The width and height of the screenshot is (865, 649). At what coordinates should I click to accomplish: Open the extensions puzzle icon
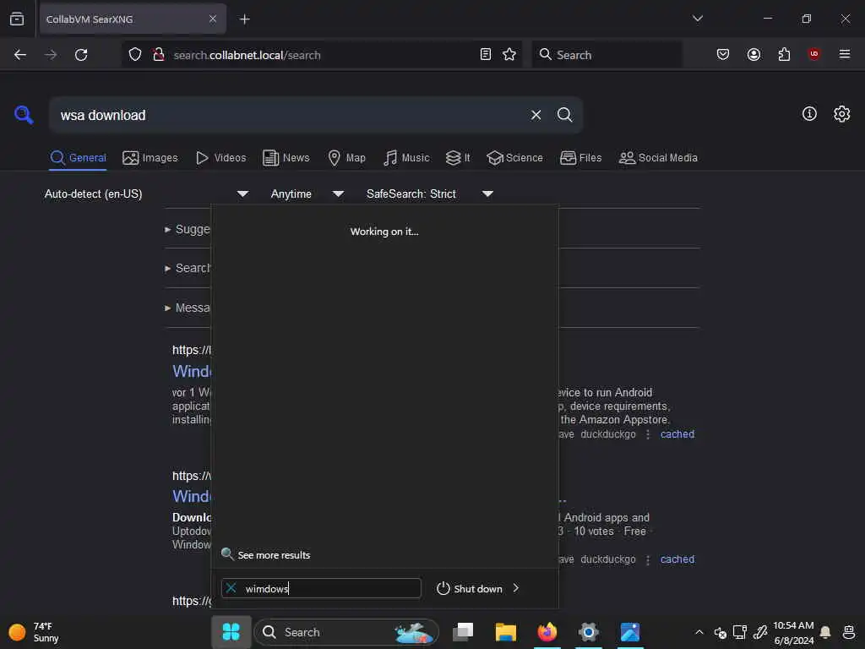point(784,54)
